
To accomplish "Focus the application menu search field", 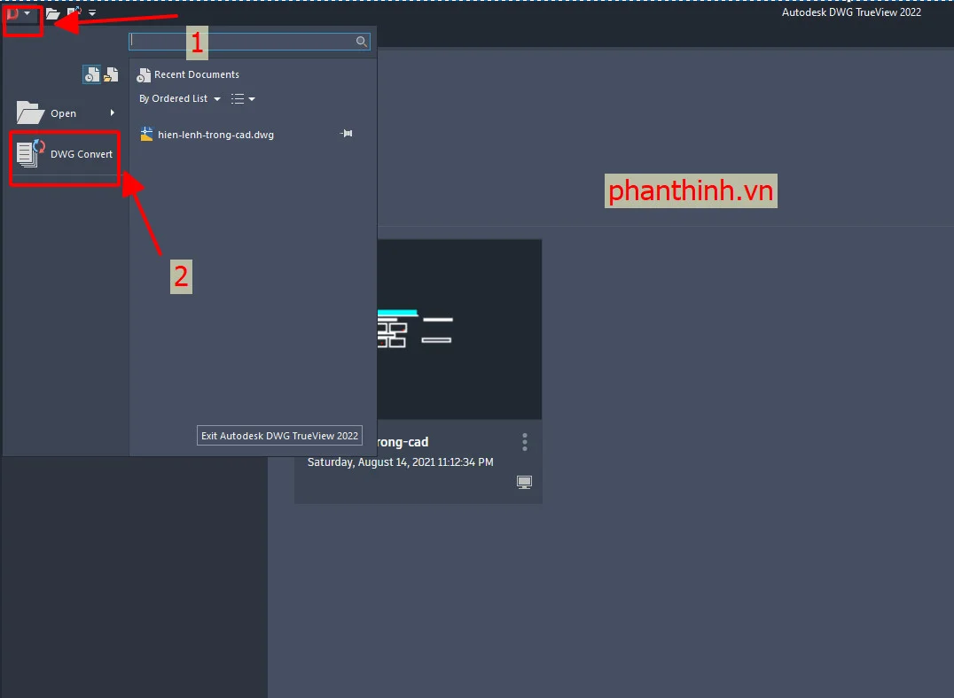I will click(x=249, y=42).
